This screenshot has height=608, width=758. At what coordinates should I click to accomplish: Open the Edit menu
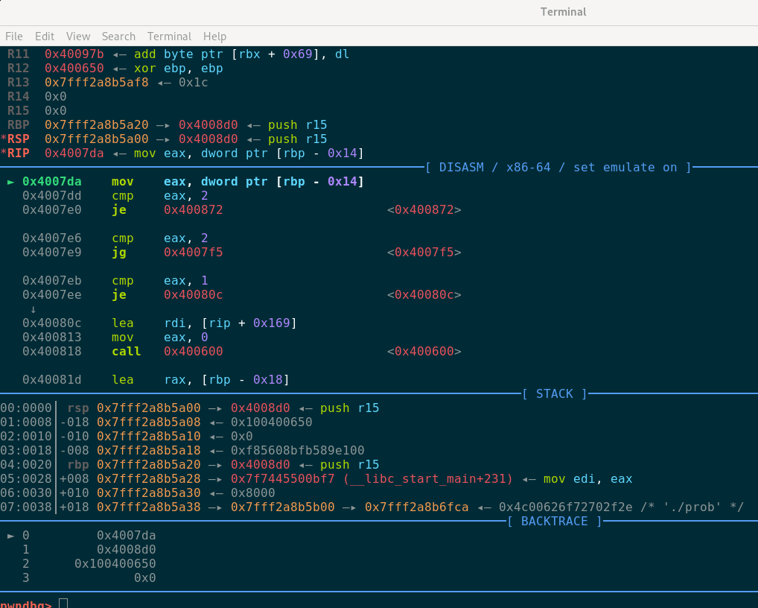tap(45, 36)
